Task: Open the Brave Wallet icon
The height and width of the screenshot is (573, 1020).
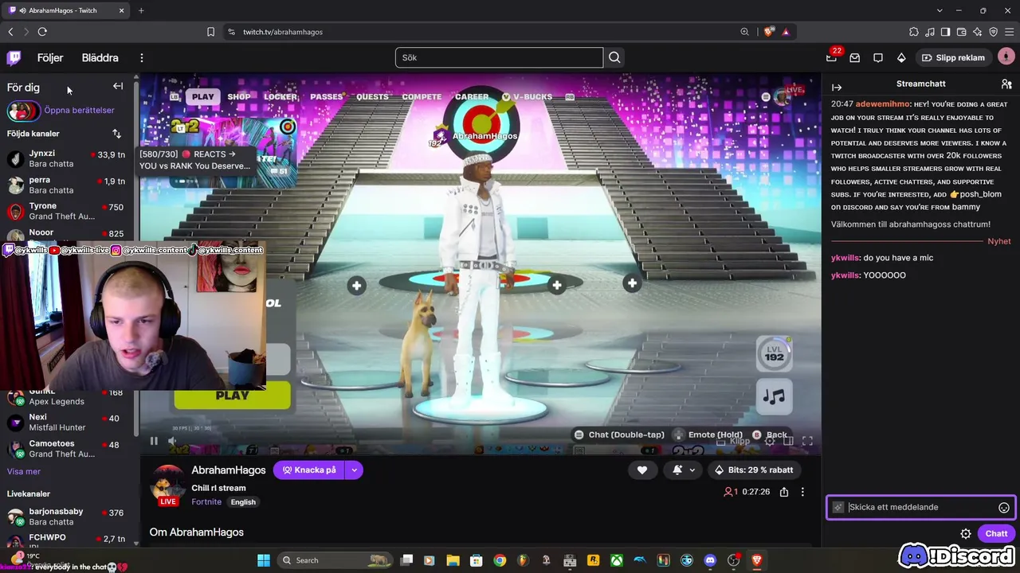Action: tap(961, 32)
